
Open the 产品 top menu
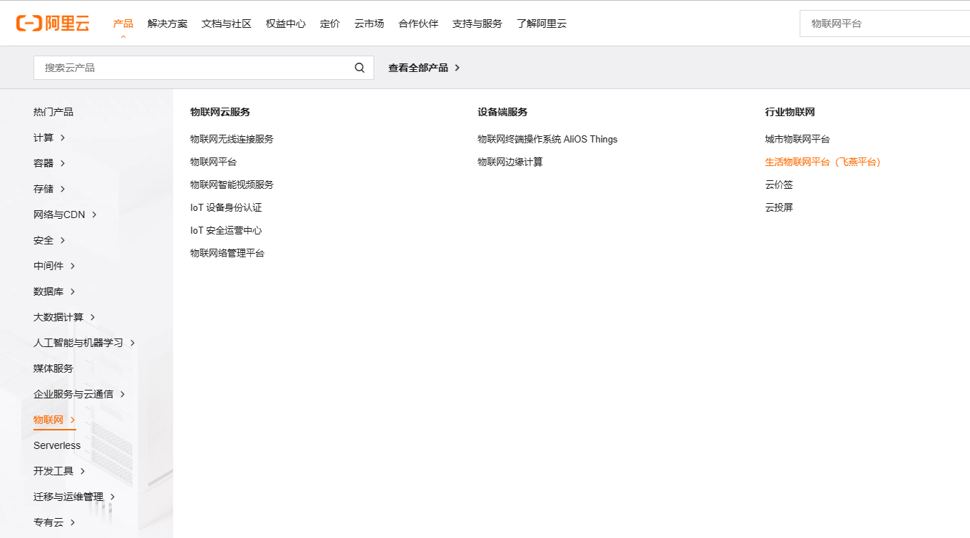[123, 24]
